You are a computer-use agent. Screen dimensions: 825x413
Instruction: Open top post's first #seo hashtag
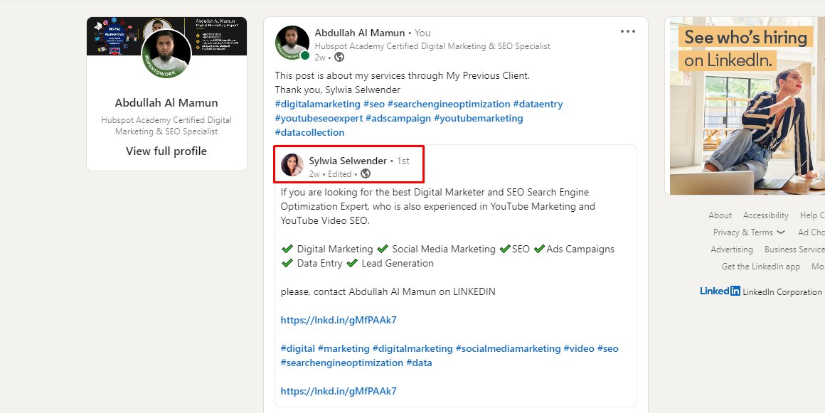(374, 104)
